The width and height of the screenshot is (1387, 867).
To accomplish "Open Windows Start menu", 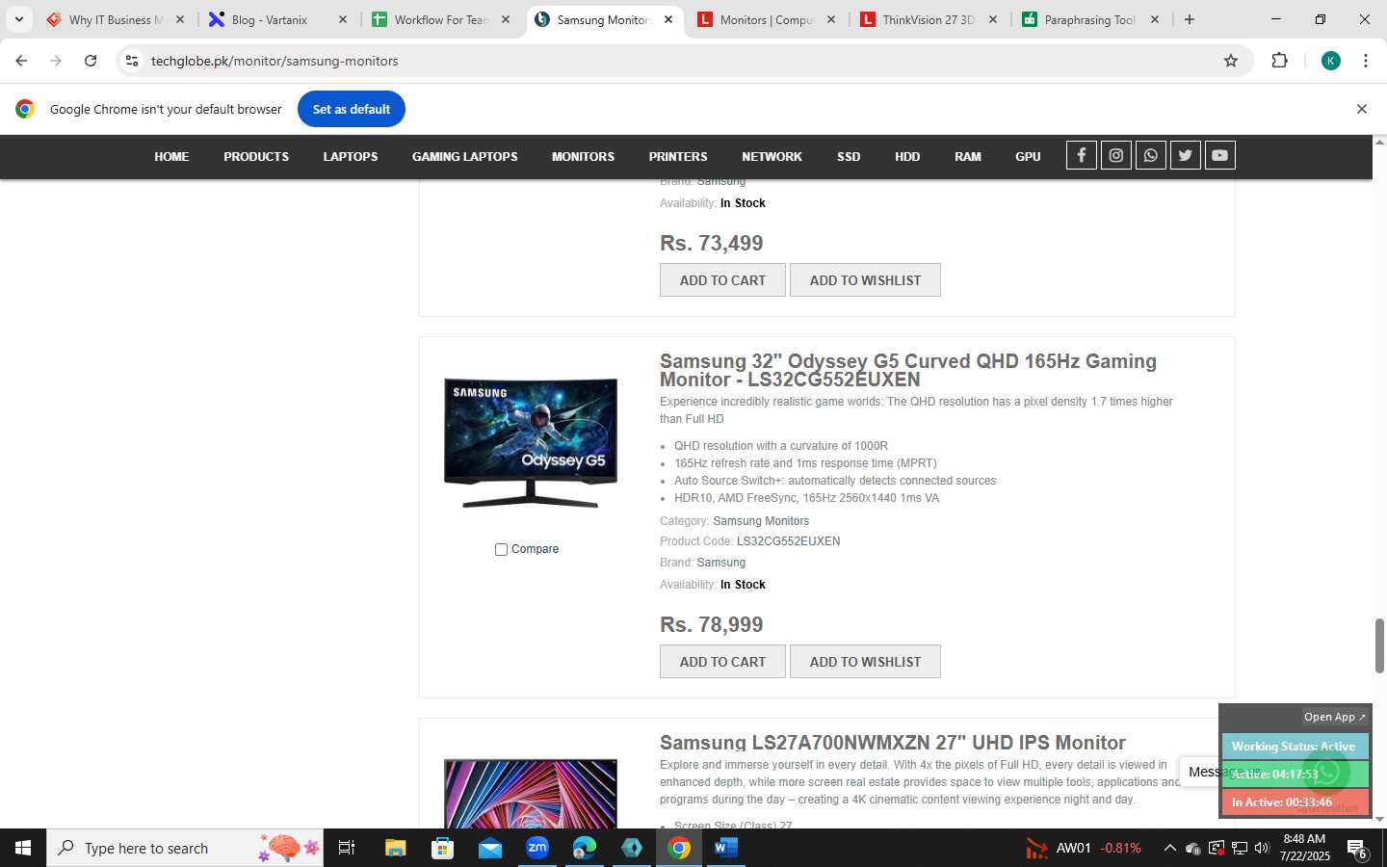I will 23,848.
